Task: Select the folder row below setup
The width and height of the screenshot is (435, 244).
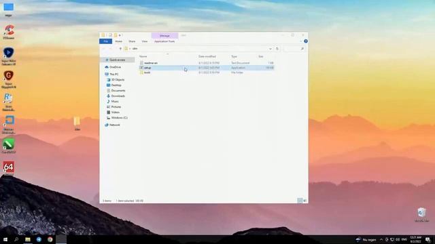Action: pos(207,73)
